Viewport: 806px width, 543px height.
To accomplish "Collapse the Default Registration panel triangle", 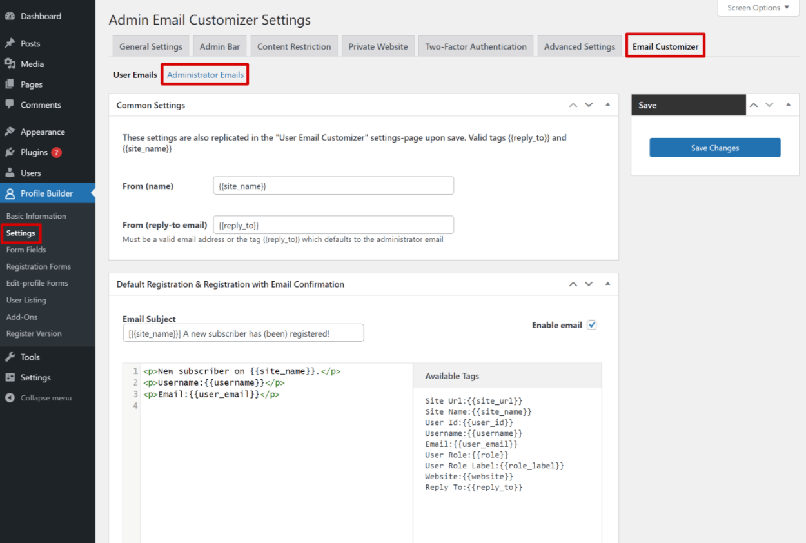I will click(x=607, y=283).
